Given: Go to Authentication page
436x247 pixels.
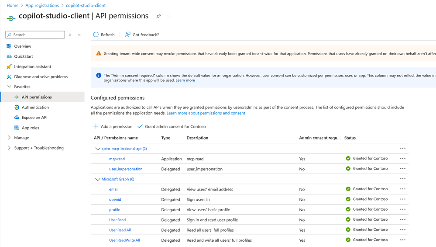Looking at the screenshot, I should pyautogui.click(x=35, y=107).
